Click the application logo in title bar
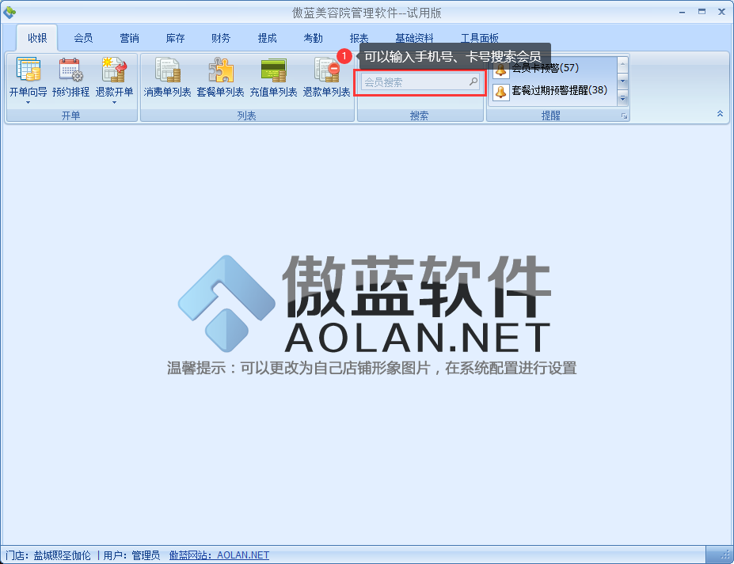The width and height of the screenshot is (734, 564). (9, 12)
